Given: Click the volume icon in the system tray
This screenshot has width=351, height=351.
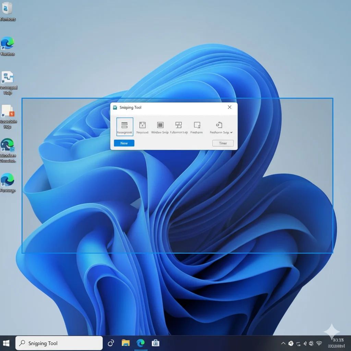Looking at the screenshot, I should 305,343.
